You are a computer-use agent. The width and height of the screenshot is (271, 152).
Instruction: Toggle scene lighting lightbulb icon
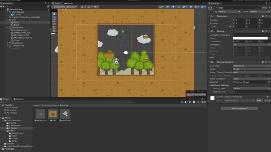(173, 7)
